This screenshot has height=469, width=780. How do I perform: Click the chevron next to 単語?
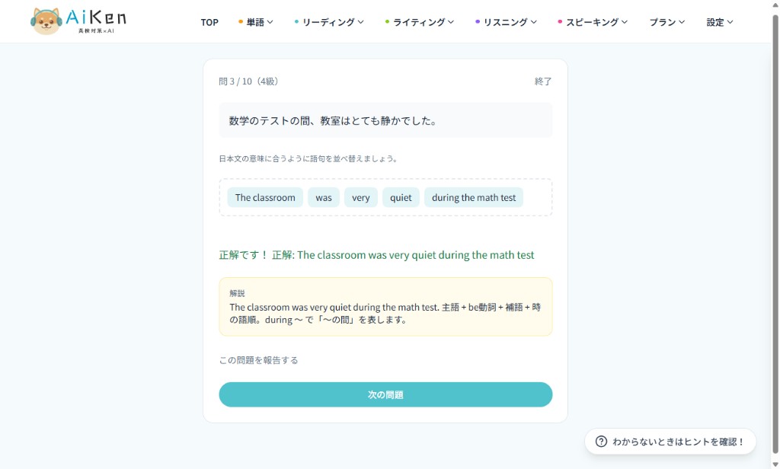270,22
